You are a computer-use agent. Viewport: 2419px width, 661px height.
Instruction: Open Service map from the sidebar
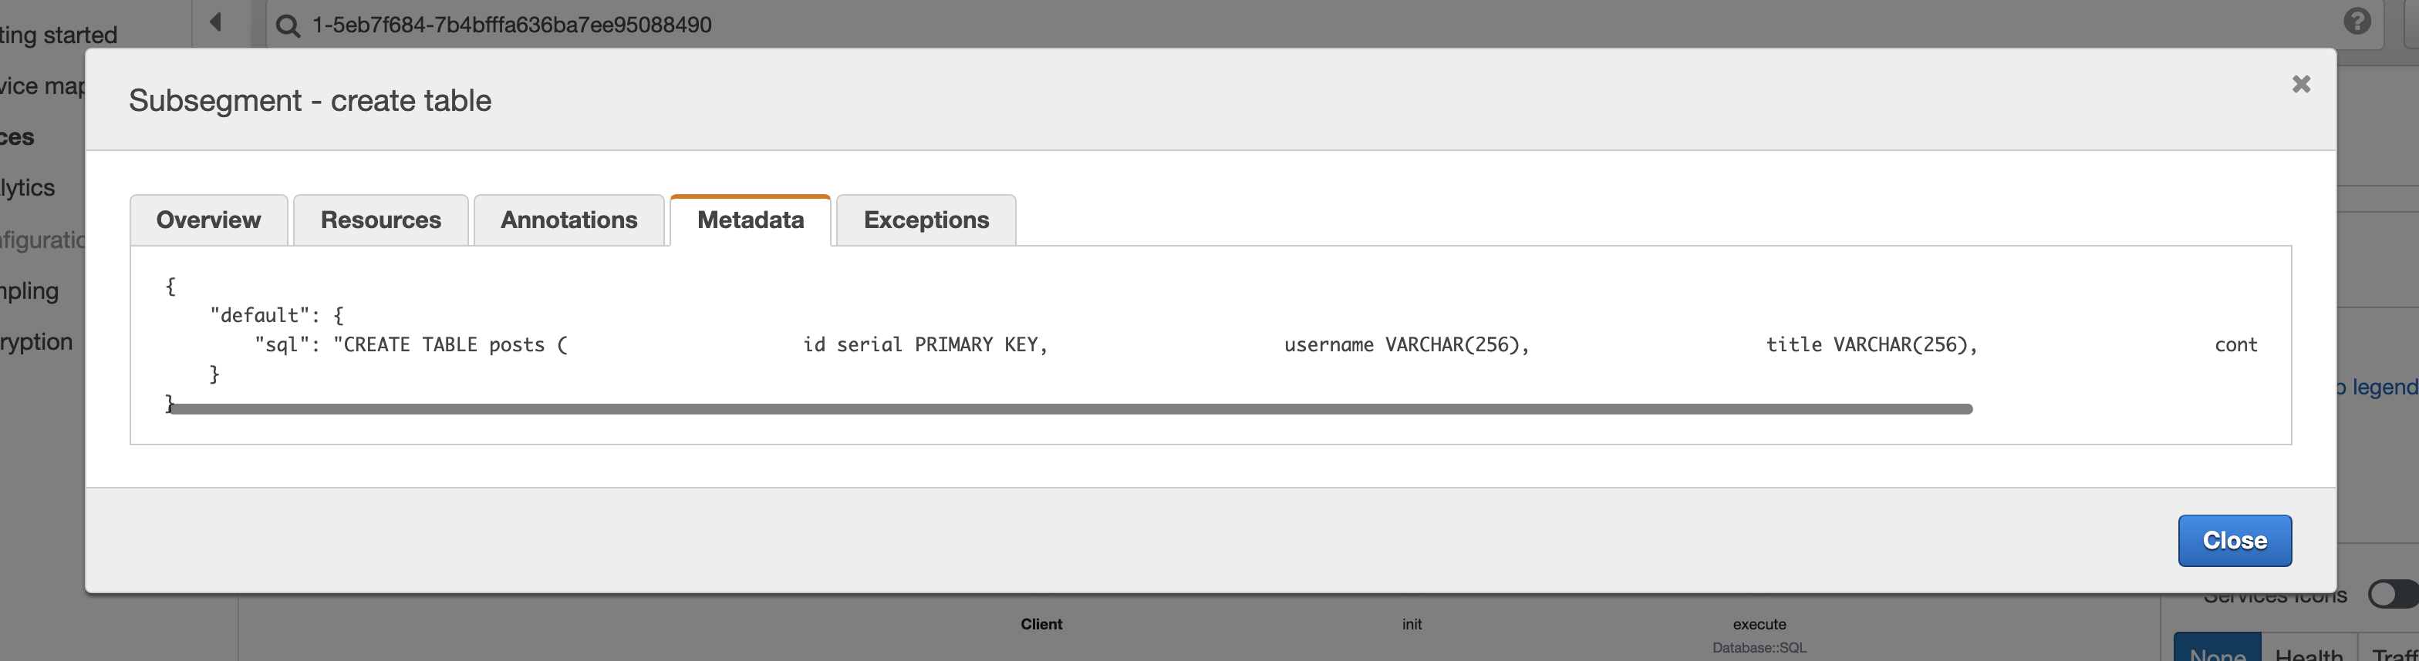point(42,86)
